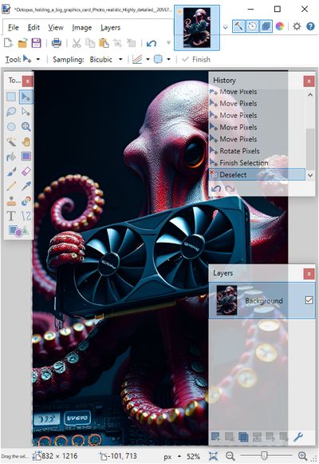Open Settings gear icon
The width and height of the screenshot is (319, 464).
tap(297, 26)
